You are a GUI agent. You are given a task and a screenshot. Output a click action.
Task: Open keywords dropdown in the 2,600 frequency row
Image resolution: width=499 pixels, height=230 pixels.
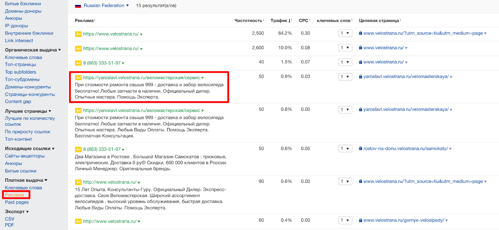345,48
